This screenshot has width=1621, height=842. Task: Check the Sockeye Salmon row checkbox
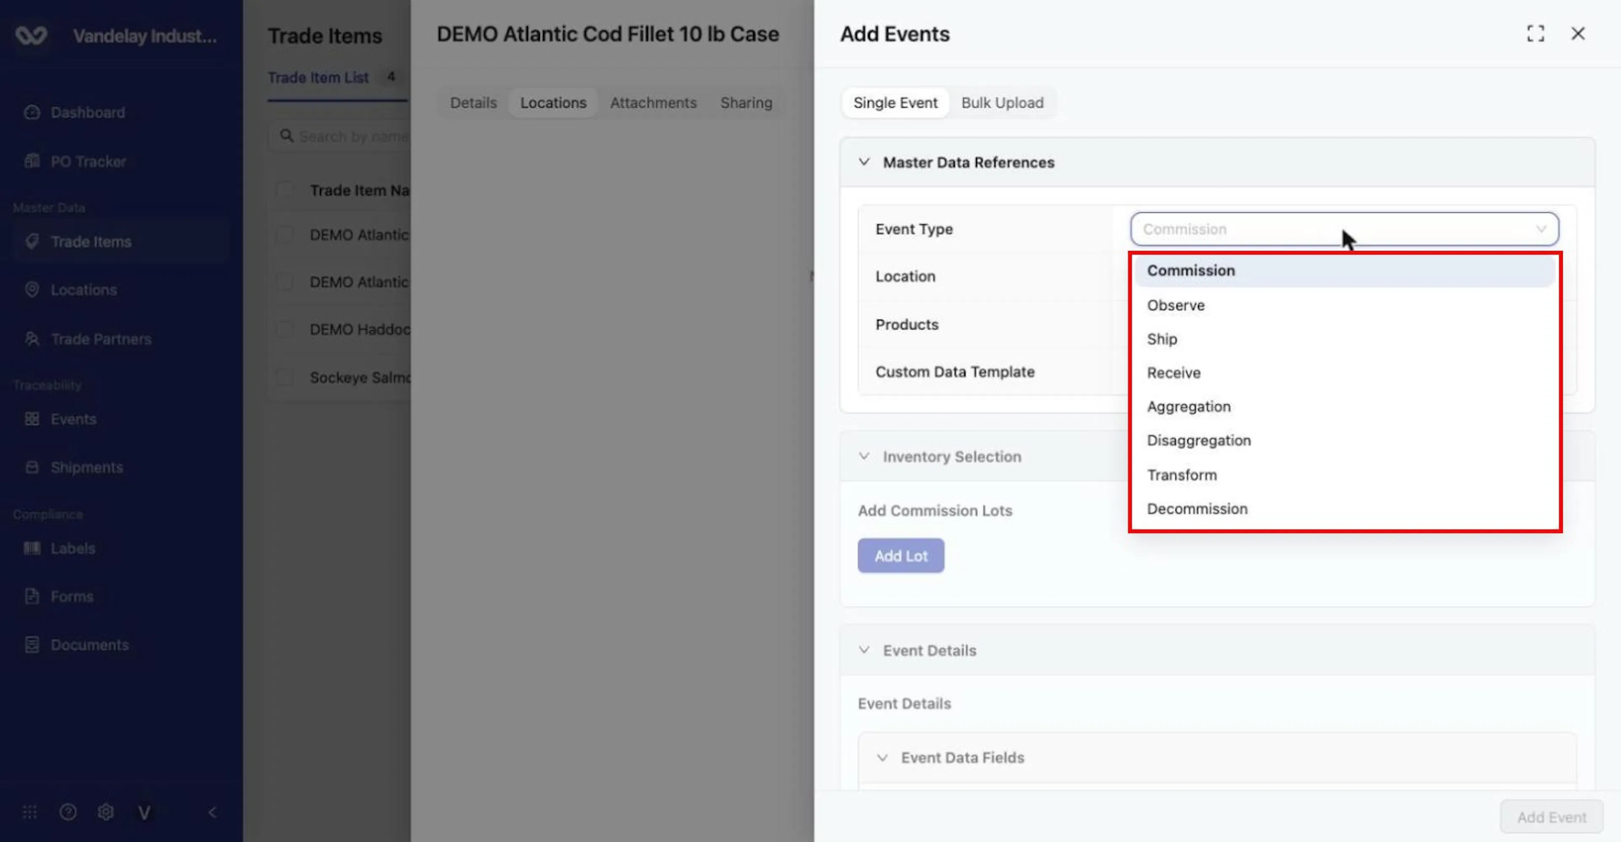pos(285,377)
